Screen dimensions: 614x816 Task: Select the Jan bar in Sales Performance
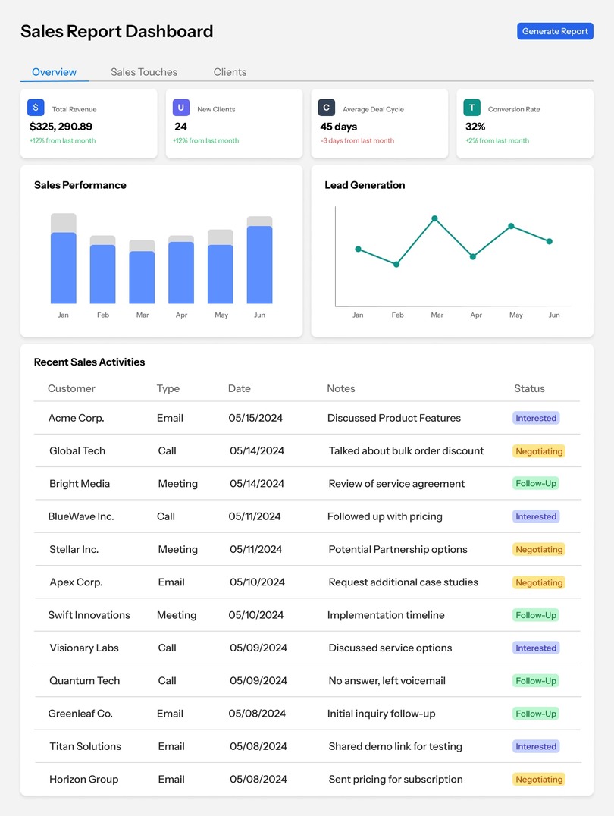64,259
